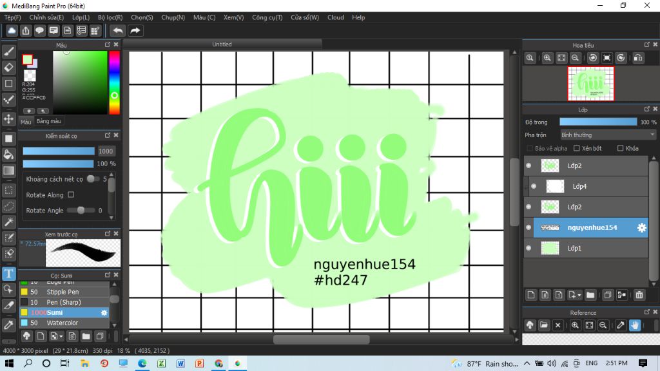This screenshot has height=371, width=660.
Task: Select the Move tool
Action: pyautogui.click(x=9, y=119)
